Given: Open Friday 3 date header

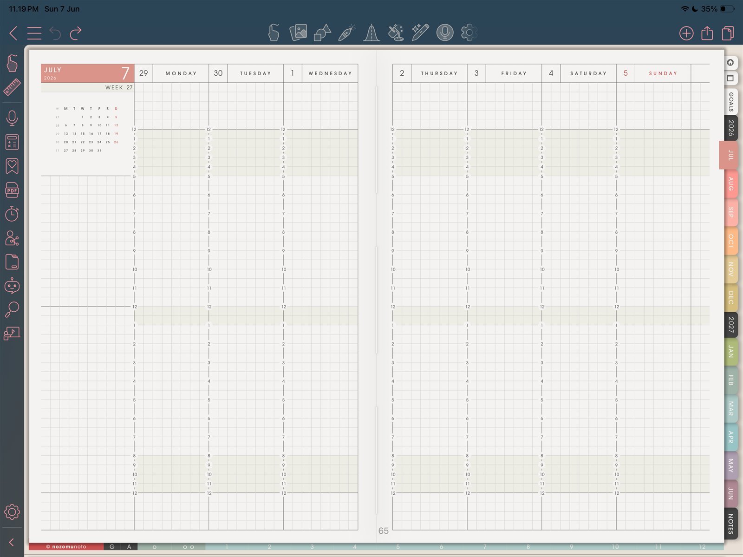Looking at the screenshot, I should click(504, 73).
